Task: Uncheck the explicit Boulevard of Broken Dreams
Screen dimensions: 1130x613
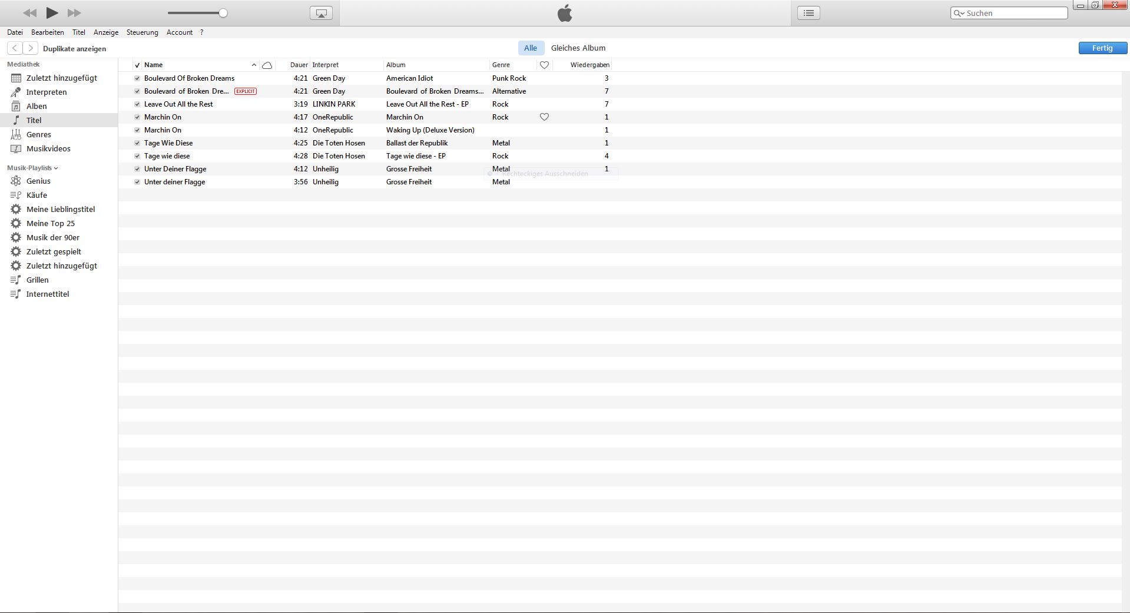Action: 137,91
